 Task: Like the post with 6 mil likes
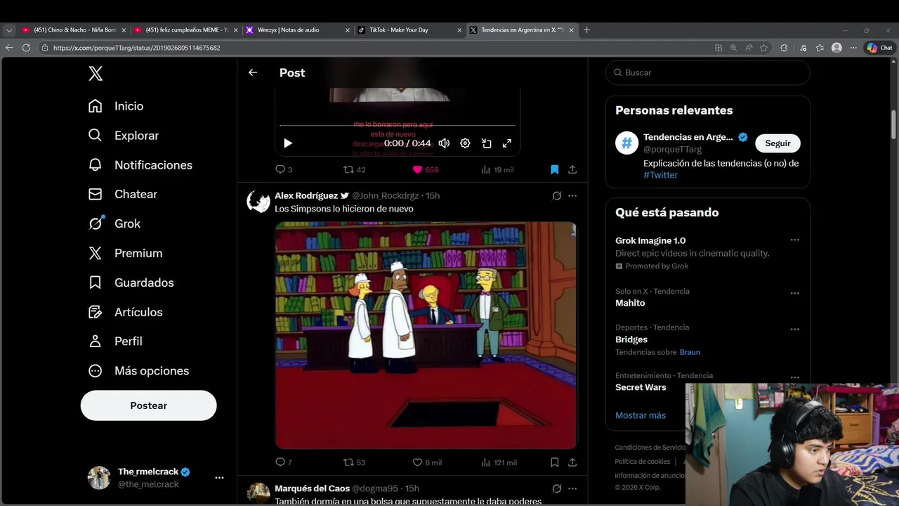[427, 462]
